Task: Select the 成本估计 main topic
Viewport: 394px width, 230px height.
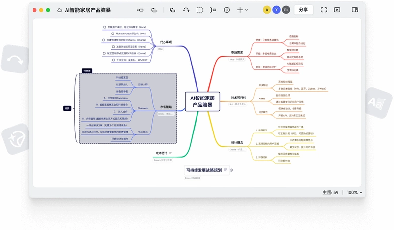Action: 162,153
